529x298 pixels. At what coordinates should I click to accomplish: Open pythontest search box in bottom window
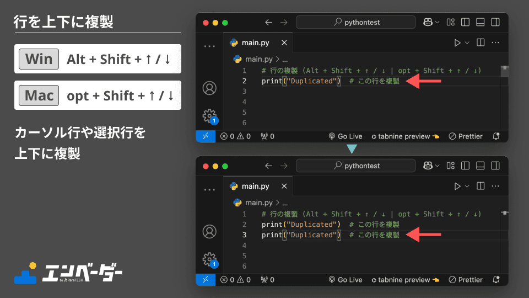click(355, 166)
